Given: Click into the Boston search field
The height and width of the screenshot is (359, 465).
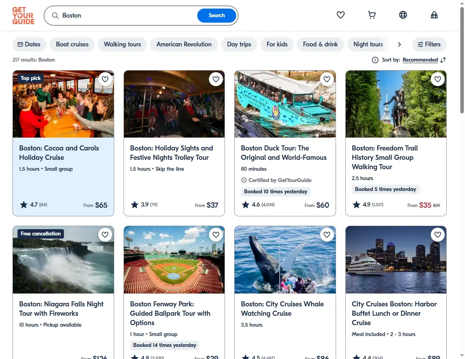Looking at the screenshot, I should click(x=127, y=16).
